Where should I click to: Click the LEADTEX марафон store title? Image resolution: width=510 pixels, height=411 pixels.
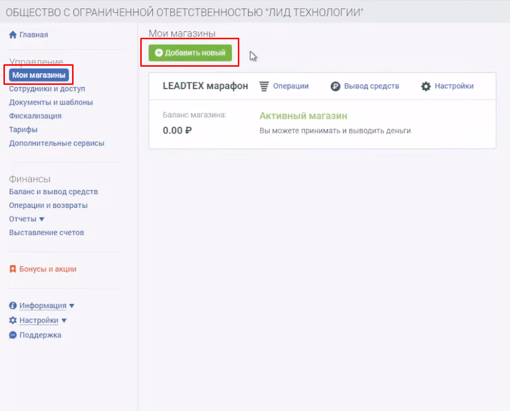click(205, 86)
